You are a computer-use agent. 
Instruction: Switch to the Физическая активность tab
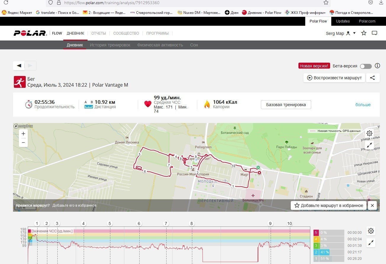point(160,45)
